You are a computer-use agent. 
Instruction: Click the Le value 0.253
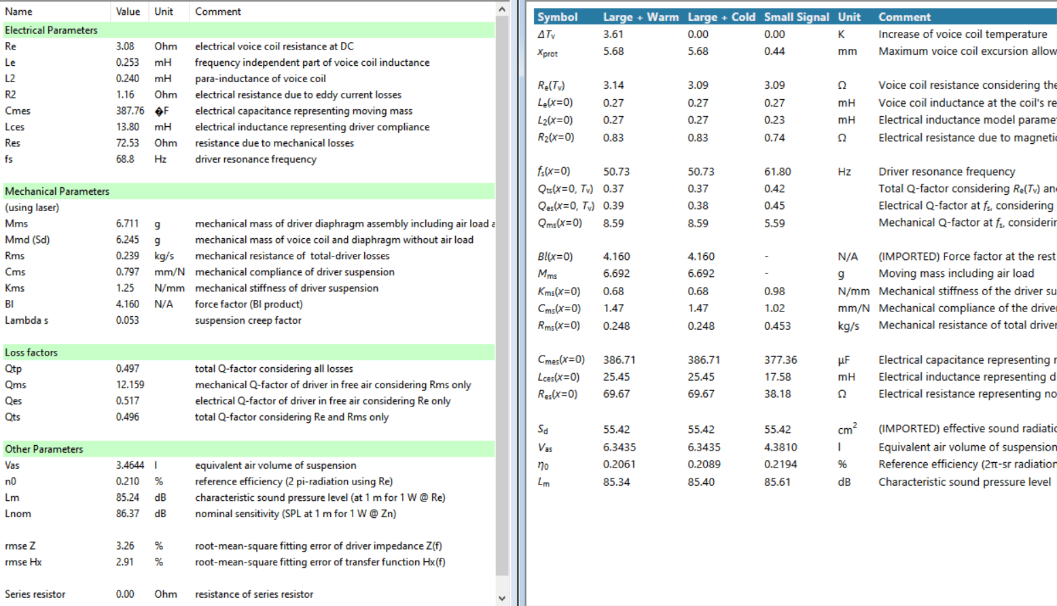pyautogui.click(x=127, y=62)
